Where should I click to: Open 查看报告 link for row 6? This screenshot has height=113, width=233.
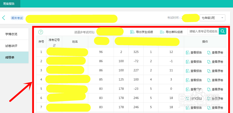pyautogui.click(x=196, y=99)
